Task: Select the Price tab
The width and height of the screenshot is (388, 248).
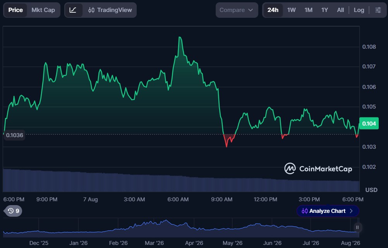Action: (x=15, y=10)
